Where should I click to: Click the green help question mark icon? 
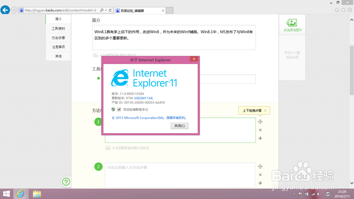click(x=66, y=182)
